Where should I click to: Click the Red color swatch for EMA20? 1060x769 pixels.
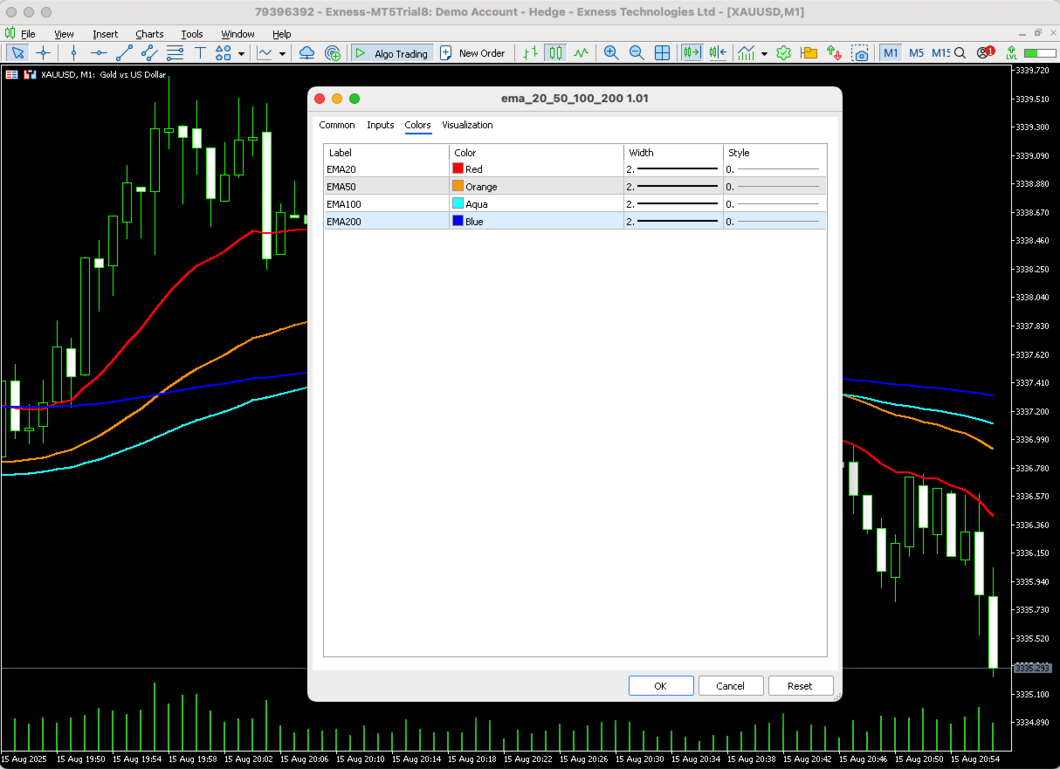click(458, 169)
